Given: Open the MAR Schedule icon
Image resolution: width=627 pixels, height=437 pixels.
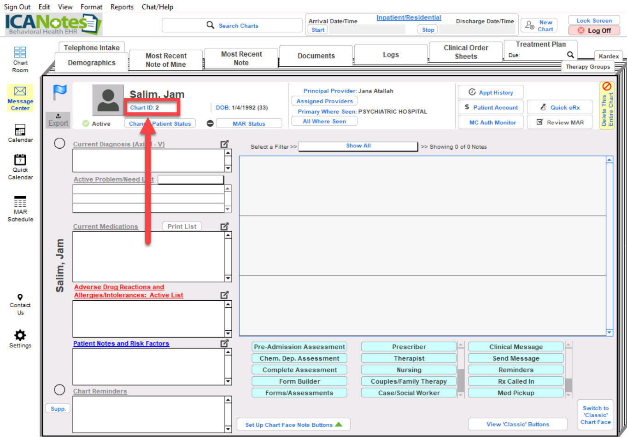Looking at the screenshot, I should [x=20, y=202].
